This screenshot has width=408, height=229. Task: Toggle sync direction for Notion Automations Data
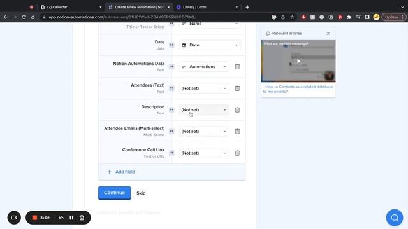point(171,66)
